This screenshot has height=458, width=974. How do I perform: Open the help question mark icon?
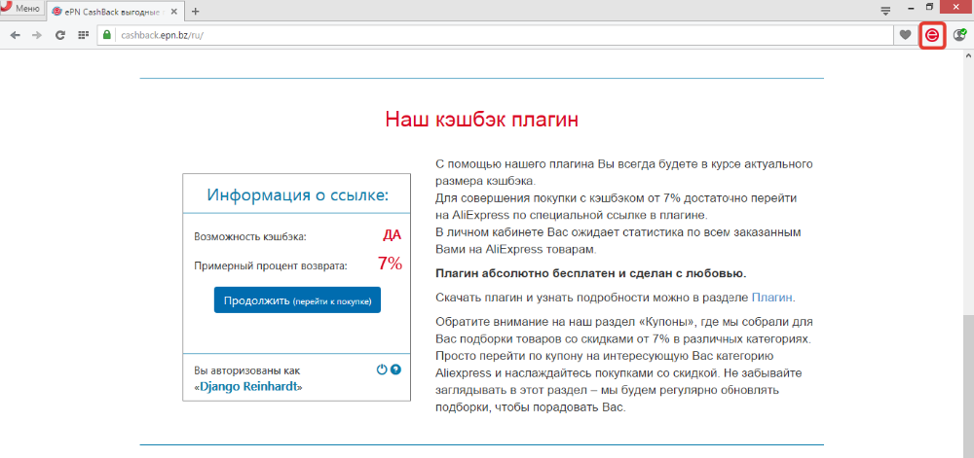tap(395, 370)
